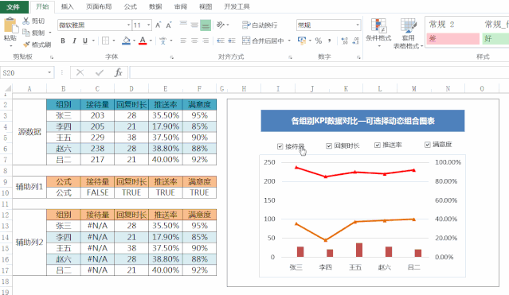Align text left

point(183,41)
